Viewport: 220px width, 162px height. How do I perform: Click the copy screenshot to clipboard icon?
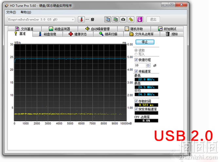click(x=116, y=19)
